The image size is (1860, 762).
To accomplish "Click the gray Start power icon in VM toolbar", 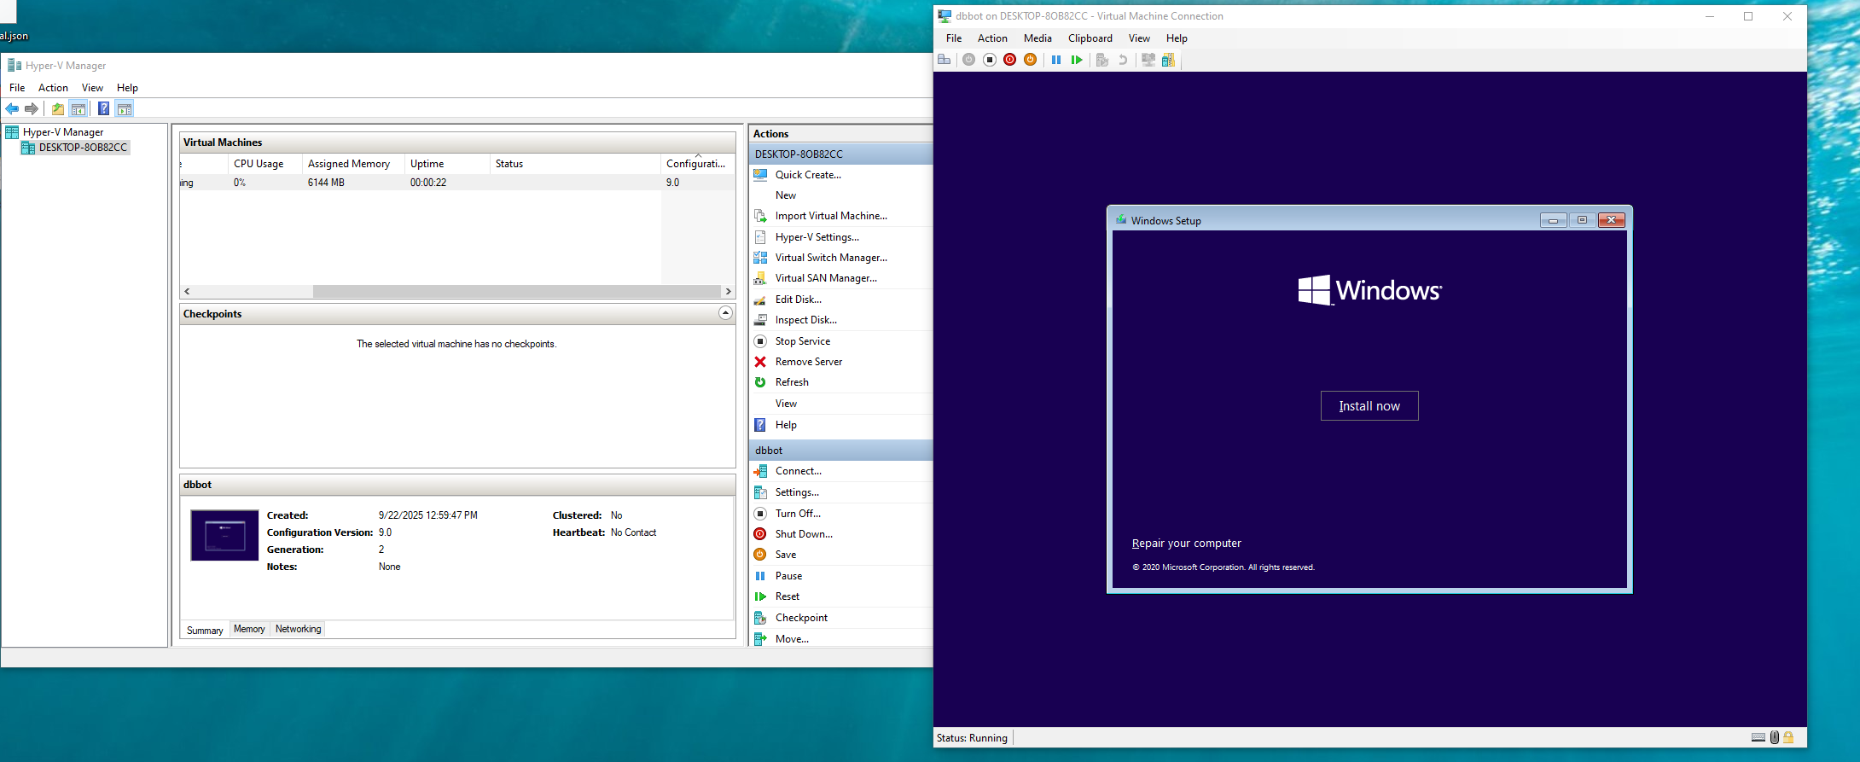I will 968,60.
